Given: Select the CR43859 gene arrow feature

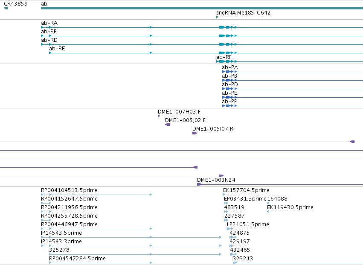Looking at the screenshot, I should (x=6, y=9).
